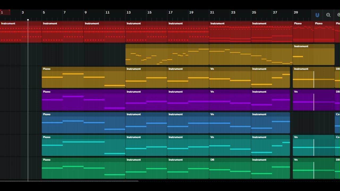This screenshot has height=191, width=340.
Task: Select green track Vn clip at bar 29
Action: [x=314, y=168]
